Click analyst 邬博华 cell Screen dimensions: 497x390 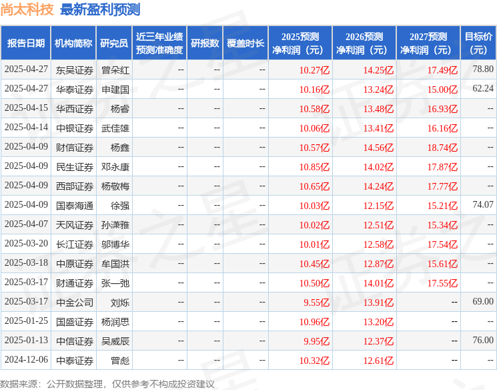click(x=115, y=244)
